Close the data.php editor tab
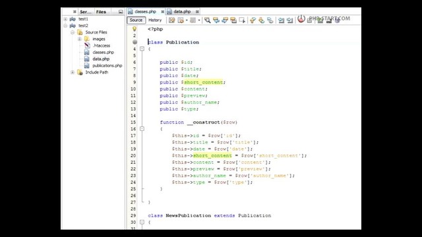 (197, 12)
